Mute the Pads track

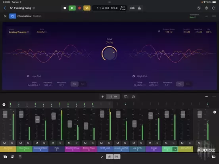pos(53,143)
